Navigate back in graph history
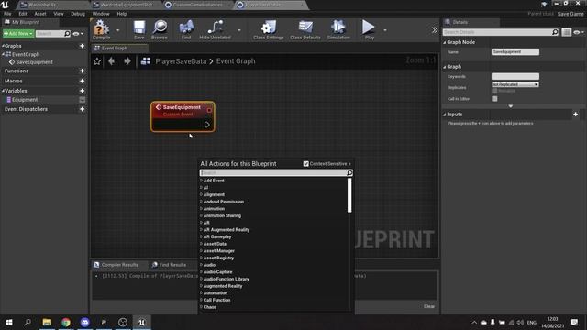This screenshot has height=330, width=587. click(111, 61)
